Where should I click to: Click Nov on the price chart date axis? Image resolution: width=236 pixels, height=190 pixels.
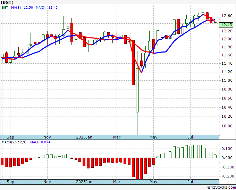(x=47, y=137)
